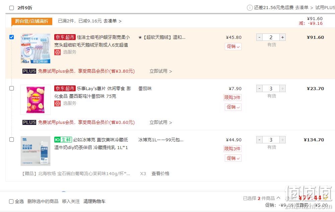Screen dimensions: 335x212
Task: Uncheck the 佳洁士 toothbrush item checkbox
Action: (11, 37)
